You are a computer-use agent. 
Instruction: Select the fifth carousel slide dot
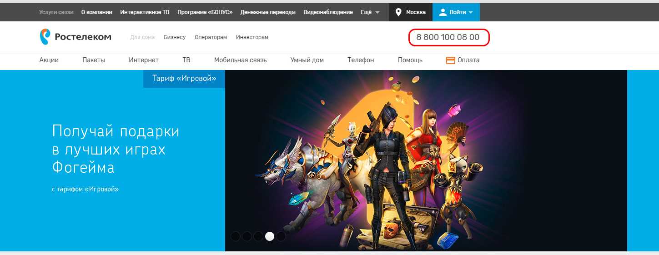pos(281,236)
